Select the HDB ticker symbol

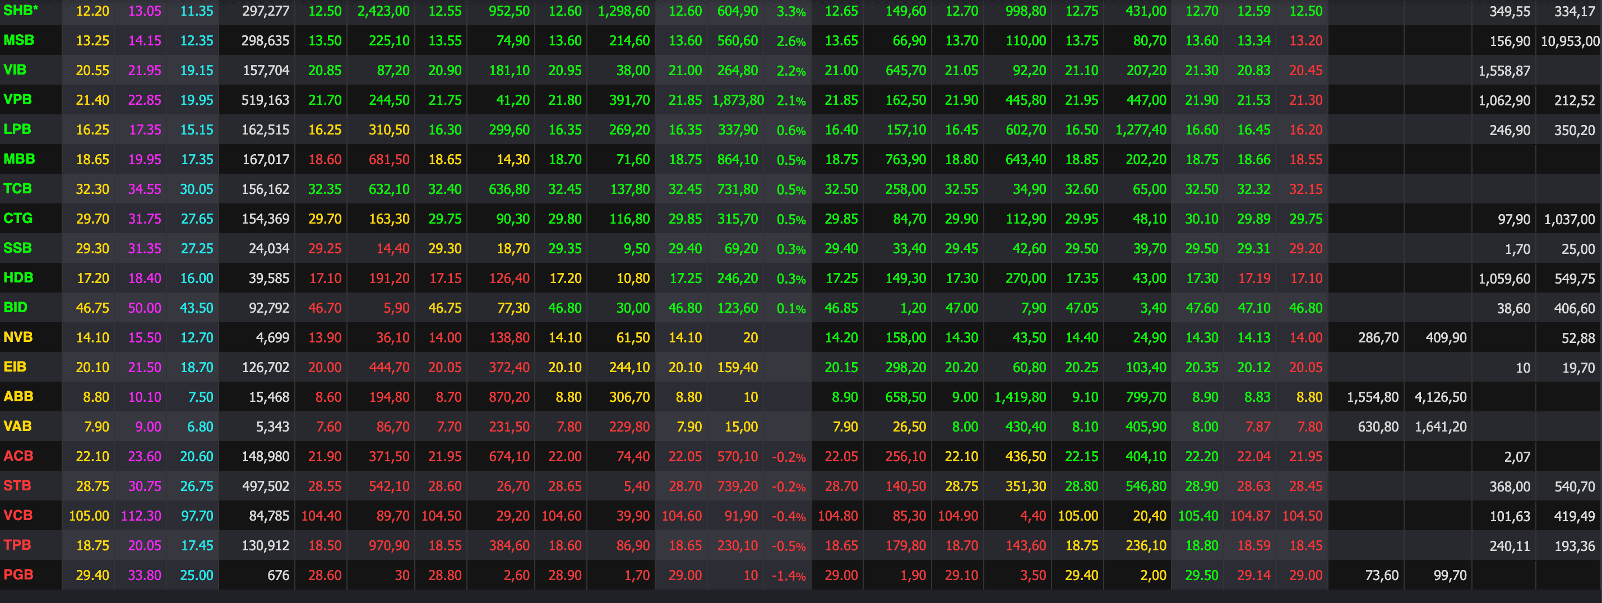18,278
